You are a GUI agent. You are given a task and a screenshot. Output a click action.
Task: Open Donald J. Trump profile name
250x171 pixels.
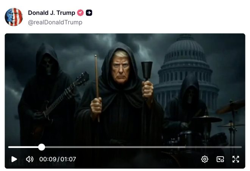click(x=52, y=13)
